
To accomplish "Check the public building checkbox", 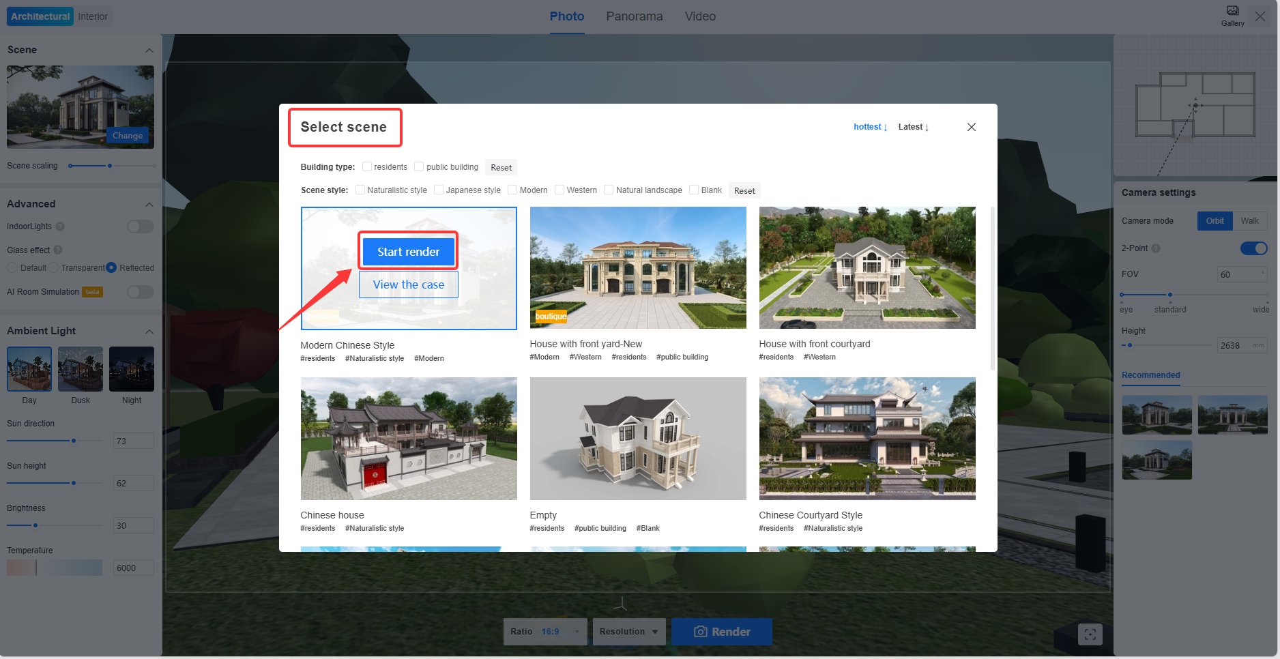I will point(419,166).
